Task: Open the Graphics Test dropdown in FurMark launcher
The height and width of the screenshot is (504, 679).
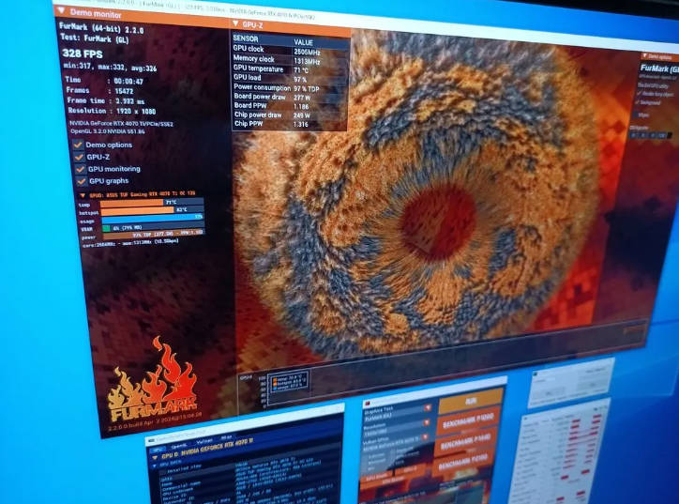Action: [x=428, y=408]
